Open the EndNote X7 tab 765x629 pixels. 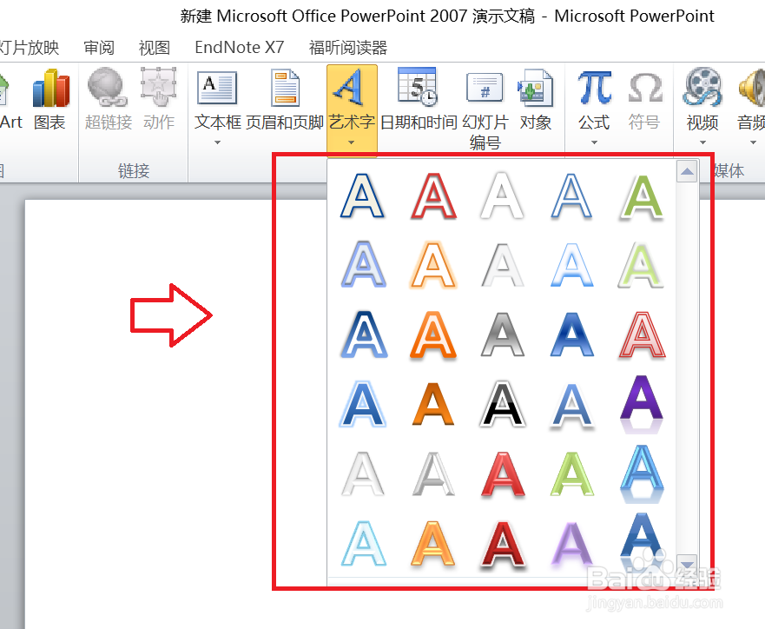(x=239, y=47)
